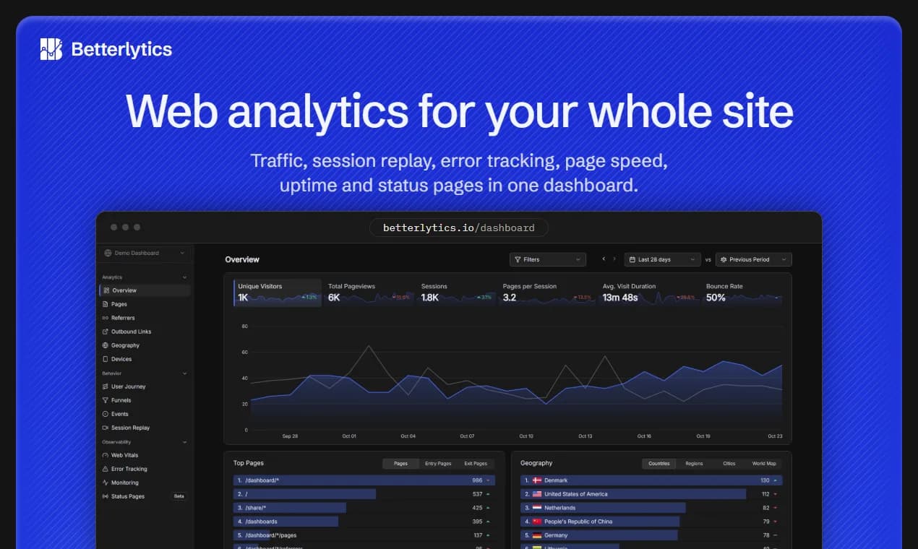
Task: Switch Top Pages to Entry Pages tab
Action: (438, 464)
